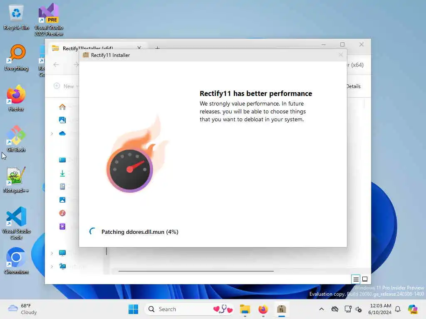This screenshot has width=426, height=319.
Task: Click Explorer horizontal scrollbar
Action: click(x=196, y=271)
